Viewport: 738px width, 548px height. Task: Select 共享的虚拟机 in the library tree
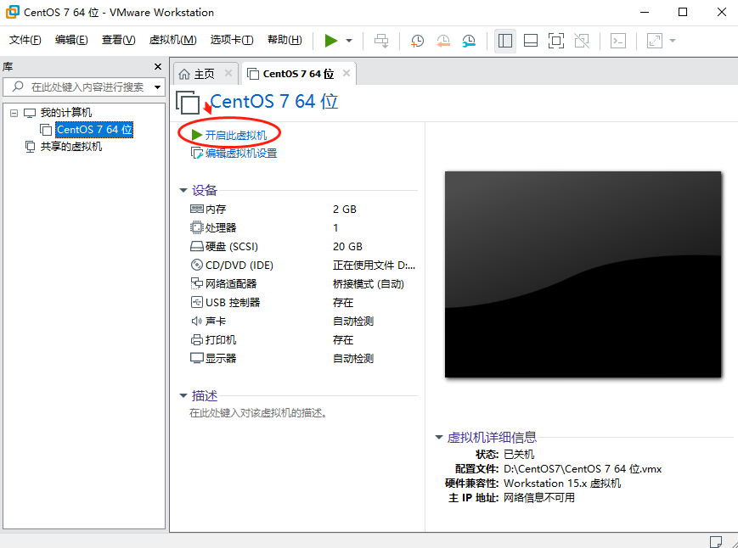(71, 147)
